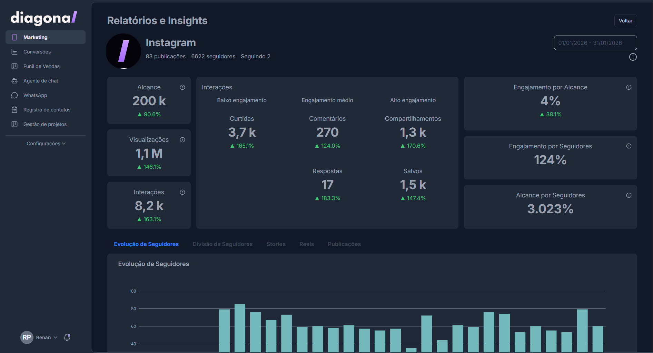Click the Alcance value 200 k
The height and width of the screenshot is (353, 653).
tap(149, 101)
